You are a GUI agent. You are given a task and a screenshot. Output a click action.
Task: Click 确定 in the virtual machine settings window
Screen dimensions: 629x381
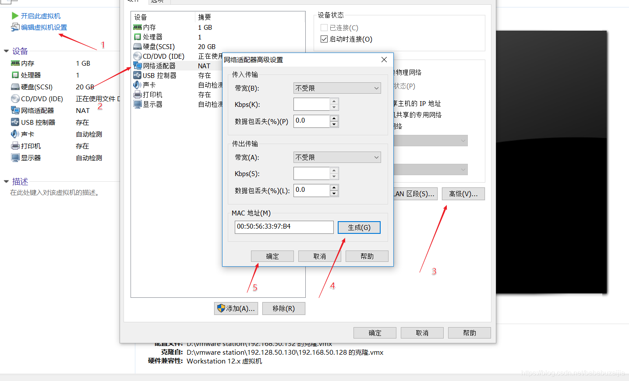pos(375,333)
